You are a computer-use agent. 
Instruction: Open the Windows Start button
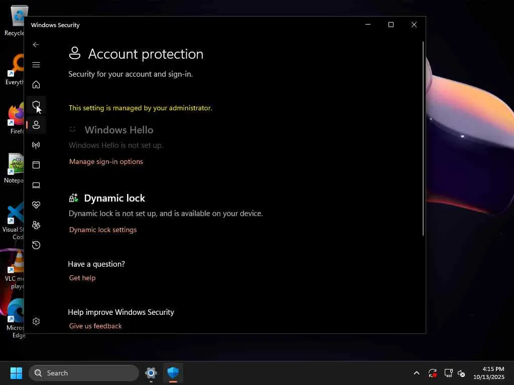16,373
